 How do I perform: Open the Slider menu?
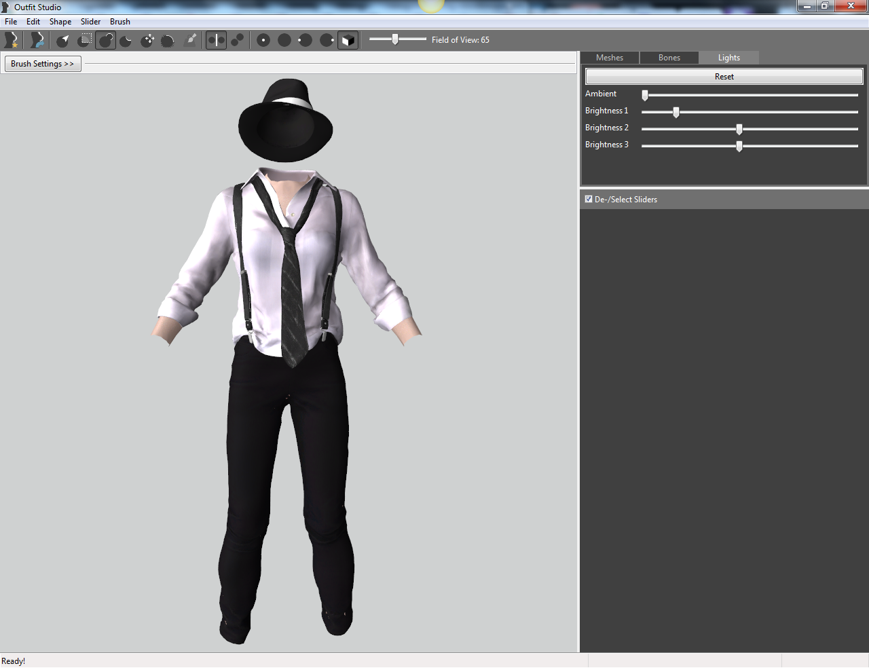(x=90, y=22)
